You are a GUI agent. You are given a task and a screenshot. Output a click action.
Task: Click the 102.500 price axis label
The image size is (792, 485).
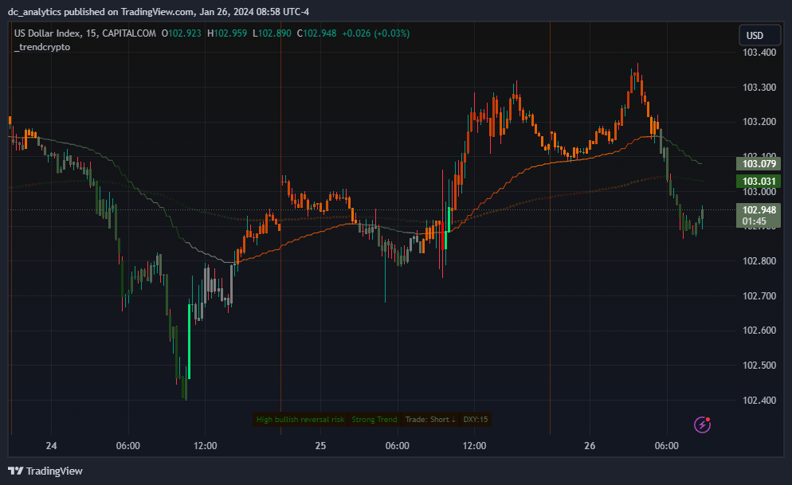point(759,365)
